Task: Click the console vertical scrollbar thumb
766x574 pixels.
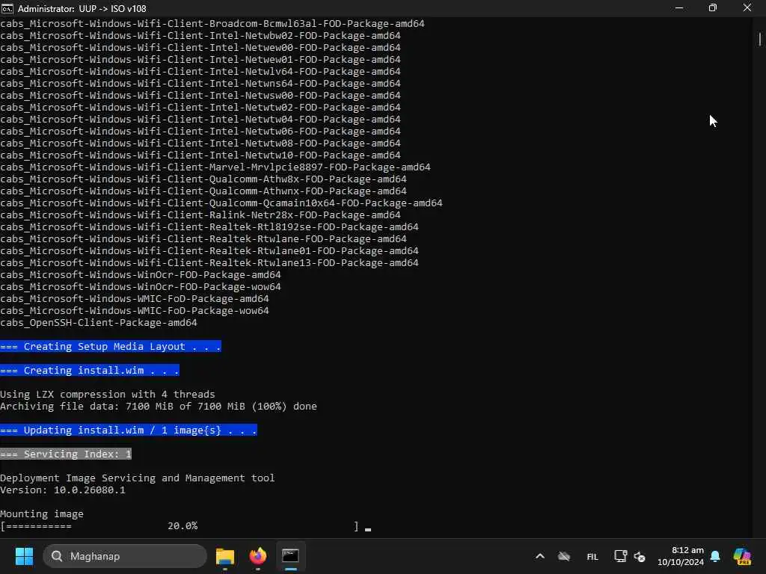Action: pos(760,39)
